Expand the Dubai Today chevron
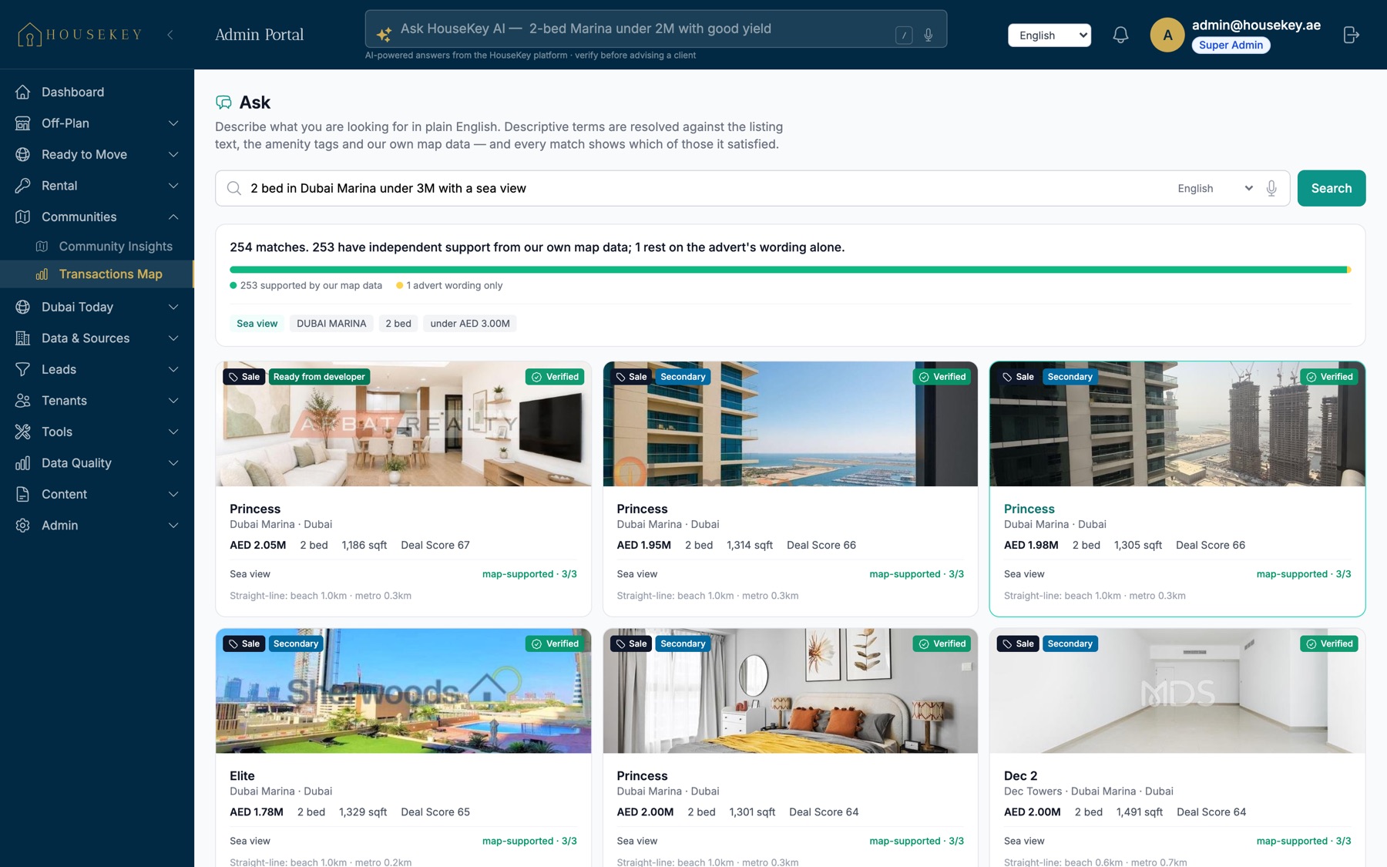 click(x=173, y=307)
